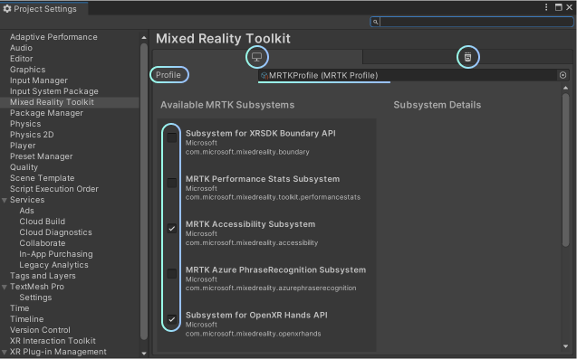Click the Project Settings gear icon in the tab
The height and width of the screenshot is (359, 577).
pos(7,9)
